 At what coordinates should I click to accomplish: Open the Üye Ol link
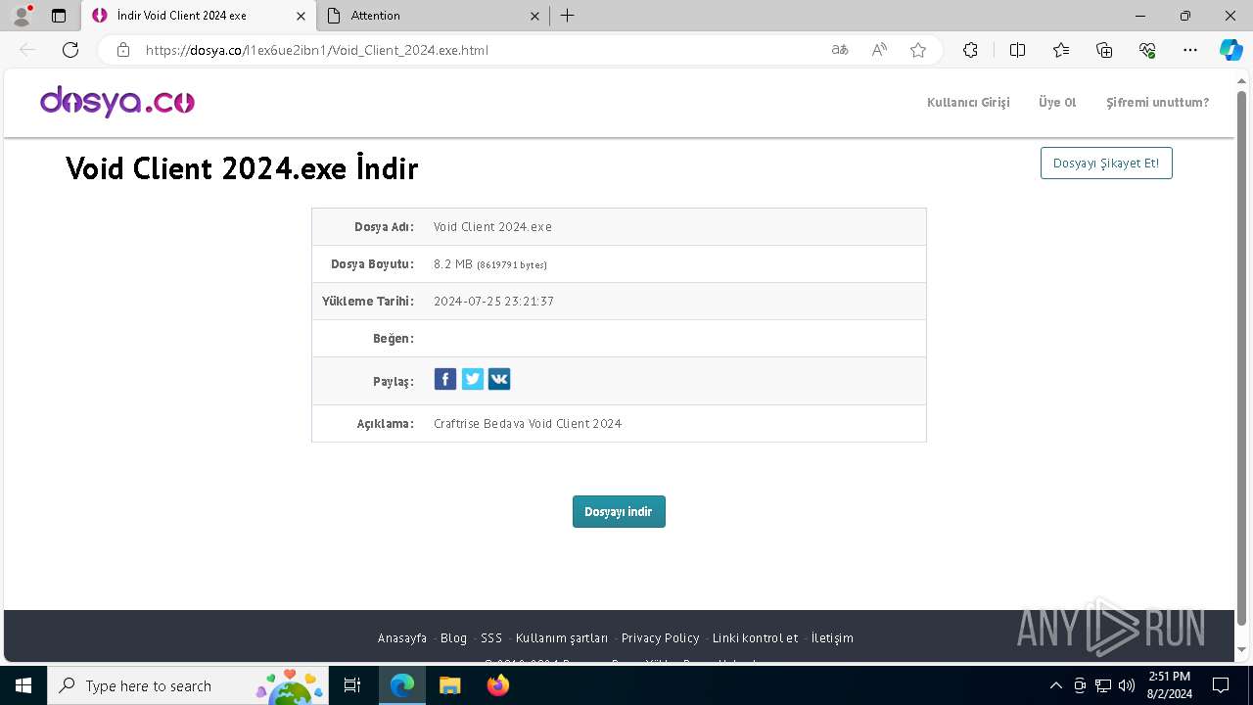tap(1057, 102)
